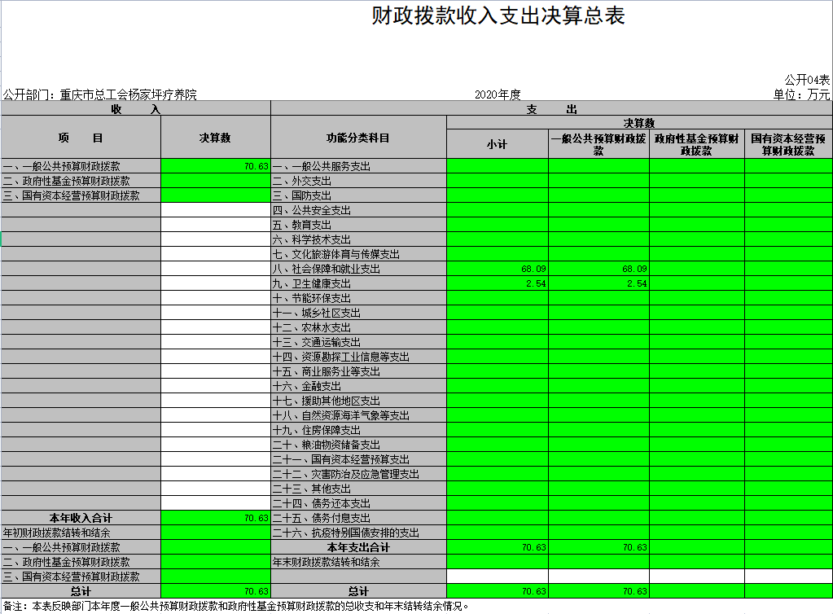Viewport: 833px width, 614px height.
Task: Select the 小计 column header
Action: [x=498, y=144]
